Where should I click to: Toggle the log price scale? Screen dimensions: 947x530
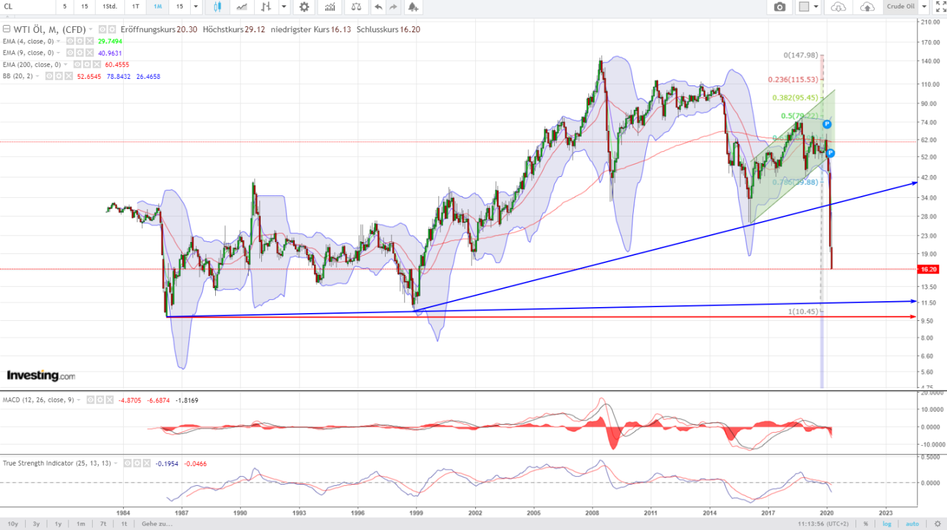[x=886, y=524]
